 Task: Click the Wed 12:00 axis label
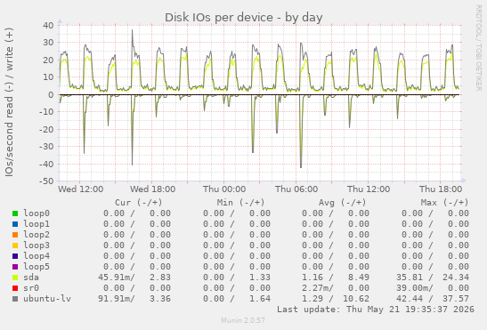(x=81, y=189)
